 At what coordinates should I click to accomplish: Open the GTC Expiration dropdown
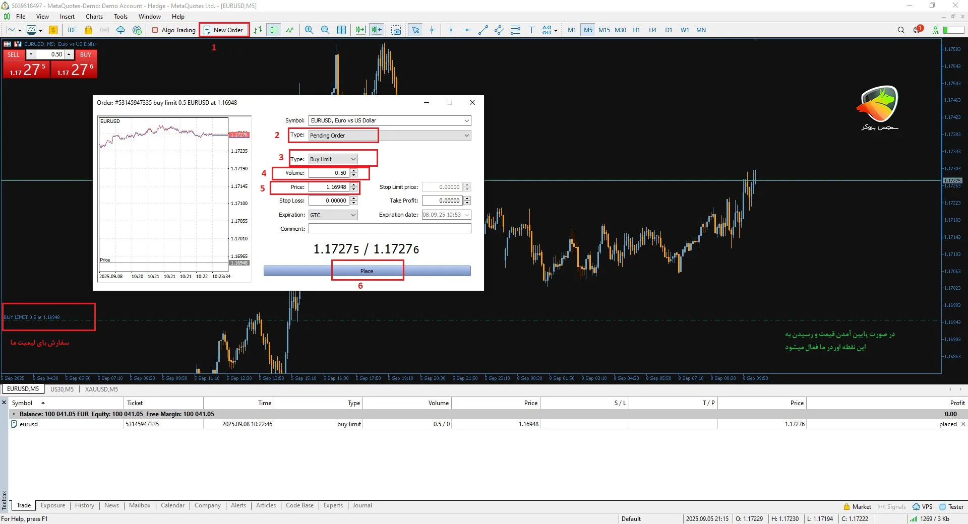coord(353,215)
